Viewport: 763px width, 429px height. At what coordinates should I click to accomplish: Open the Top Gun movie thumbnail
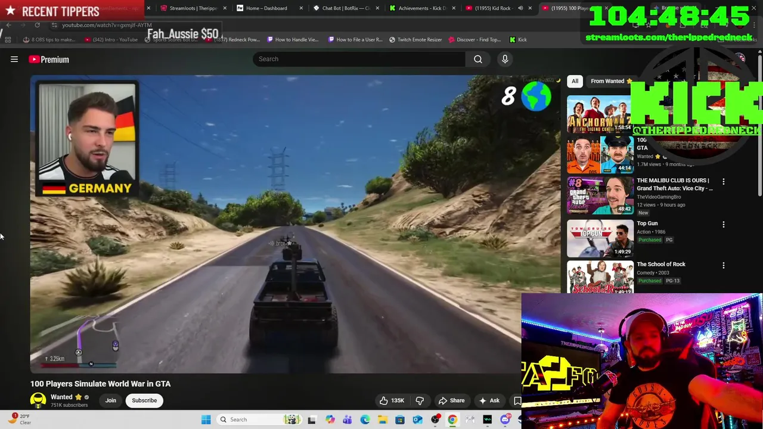coord(600,238)
